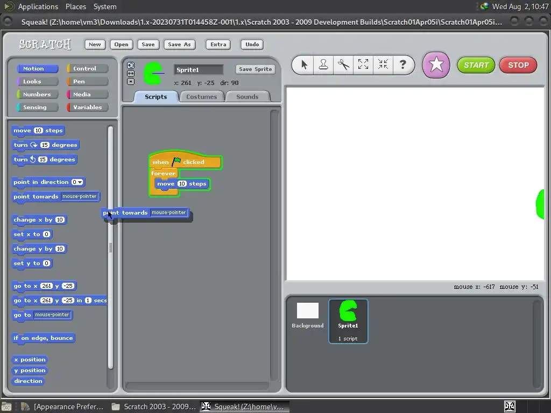Select the arrow pointer tool

304,65
